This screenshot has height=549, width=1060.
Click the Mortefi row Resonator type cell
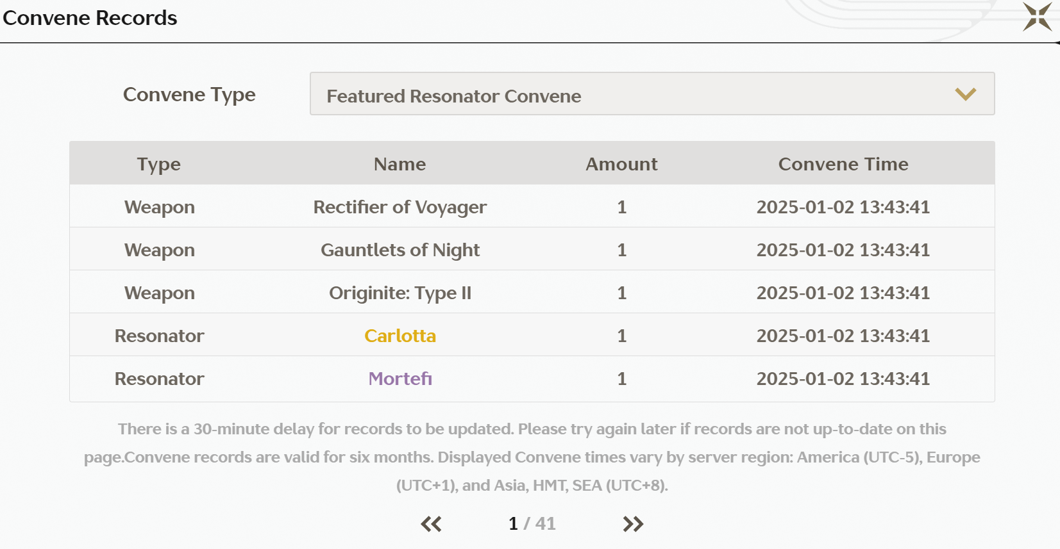pyautogui.click(x=159, y=379)
